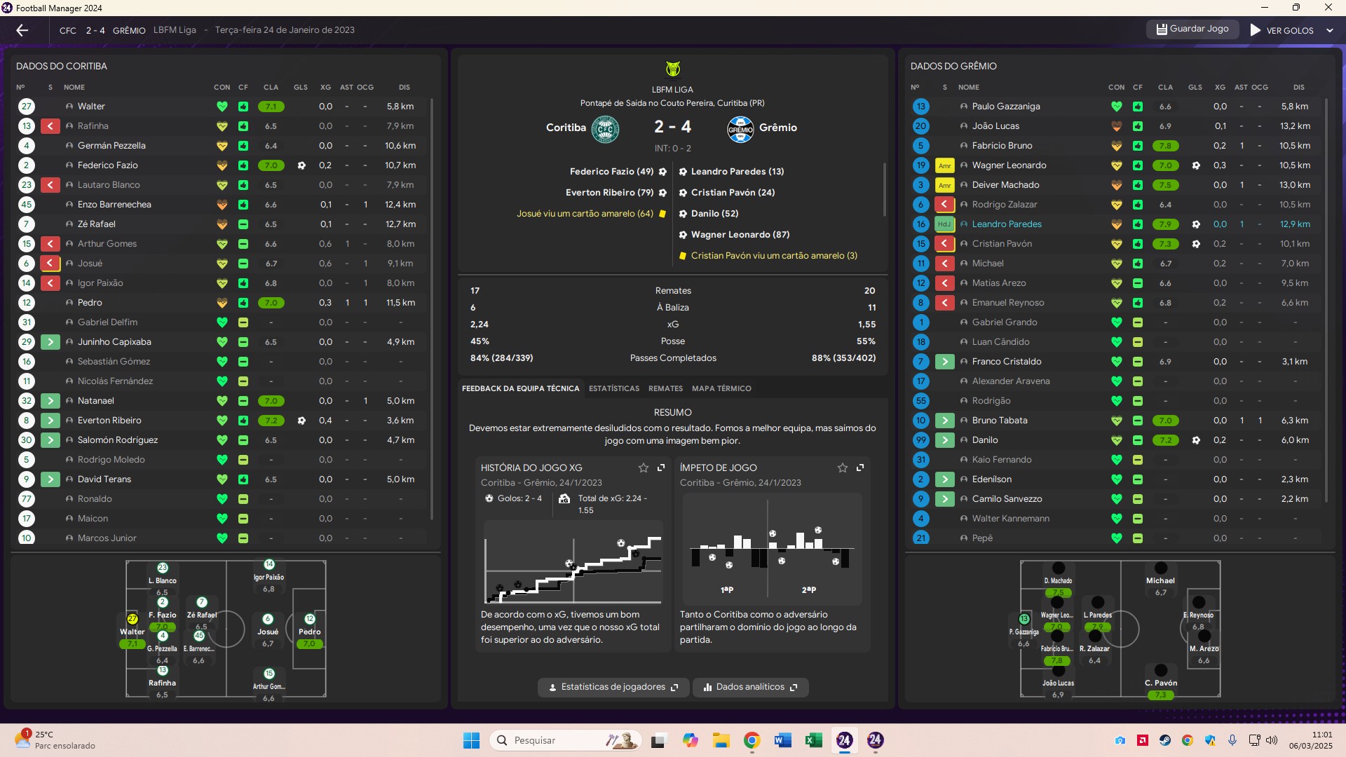The width and height of the screenshot is (1346, 757).
Task: Click Pedro's condition heart icon
Action: pyautogui.click(x=222, y=303)
